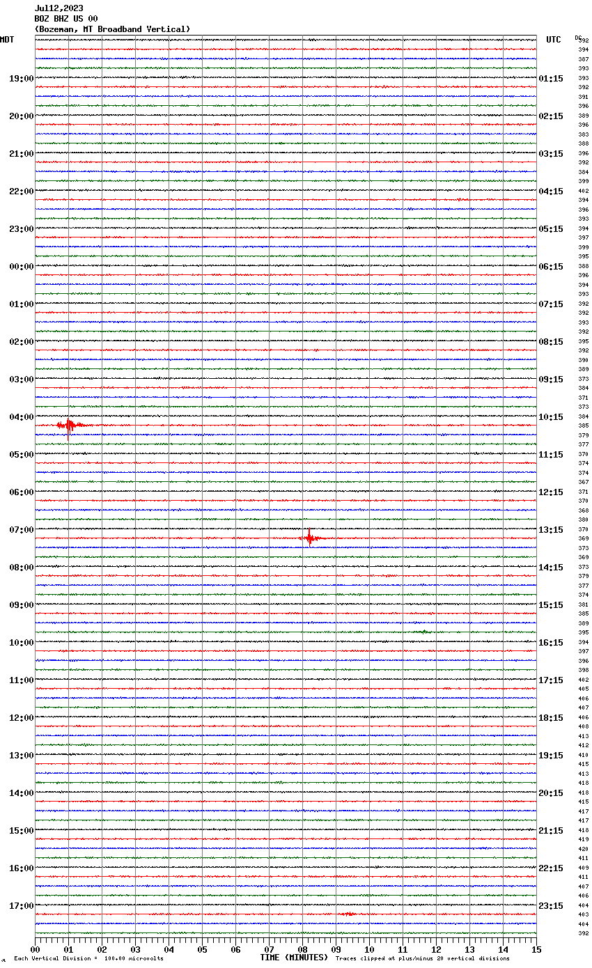
Task: Select the 23:15 UTC time label
Action: (551, 906)
